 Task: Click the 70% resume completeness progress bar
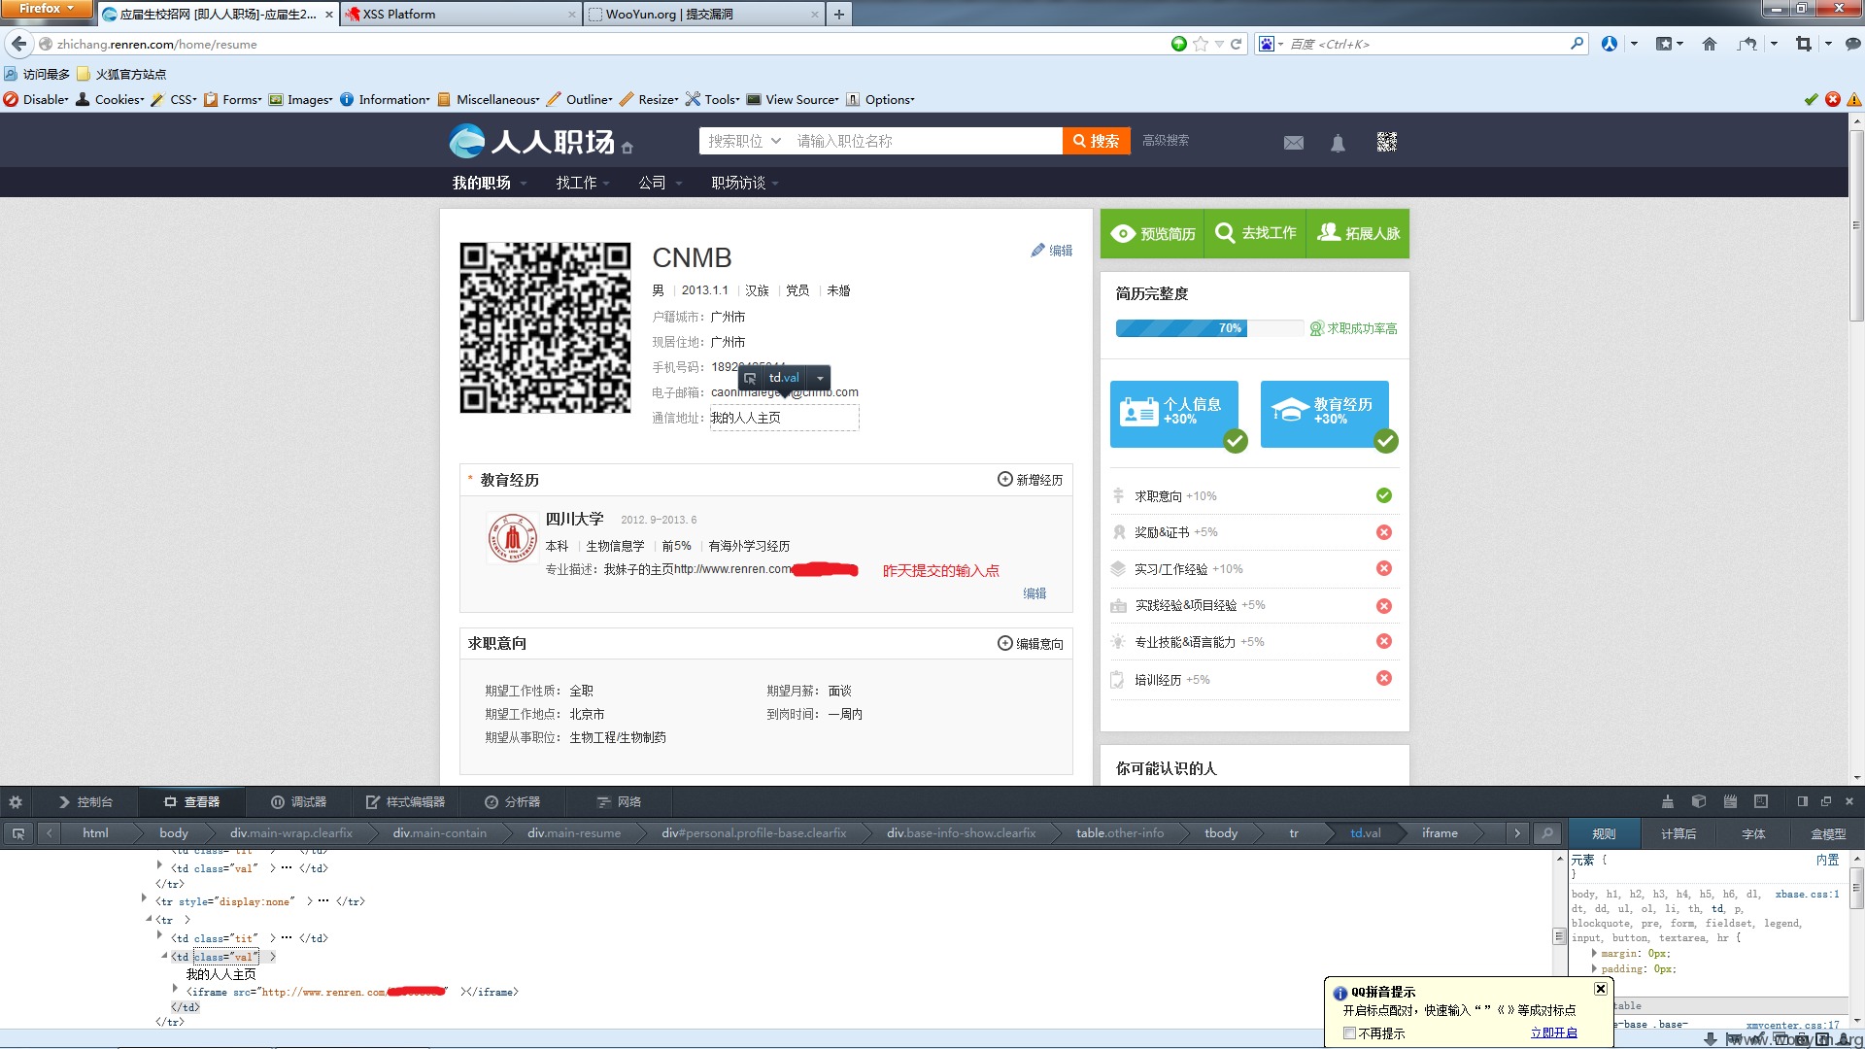[x=1209, y=328]
